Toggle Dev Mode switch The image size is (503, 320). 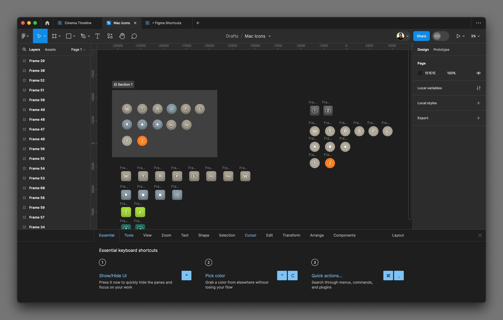440,36
